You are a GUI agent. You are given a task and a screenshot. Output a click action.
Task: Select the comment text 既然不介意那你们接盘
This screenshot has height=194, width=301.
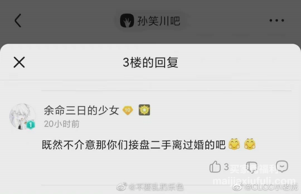[96, 145]
